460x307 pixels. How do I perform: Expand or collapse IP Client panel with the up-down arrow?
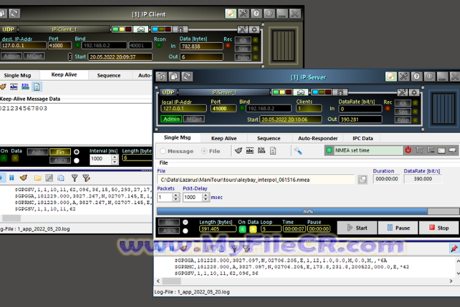click(x=254, y=29)
